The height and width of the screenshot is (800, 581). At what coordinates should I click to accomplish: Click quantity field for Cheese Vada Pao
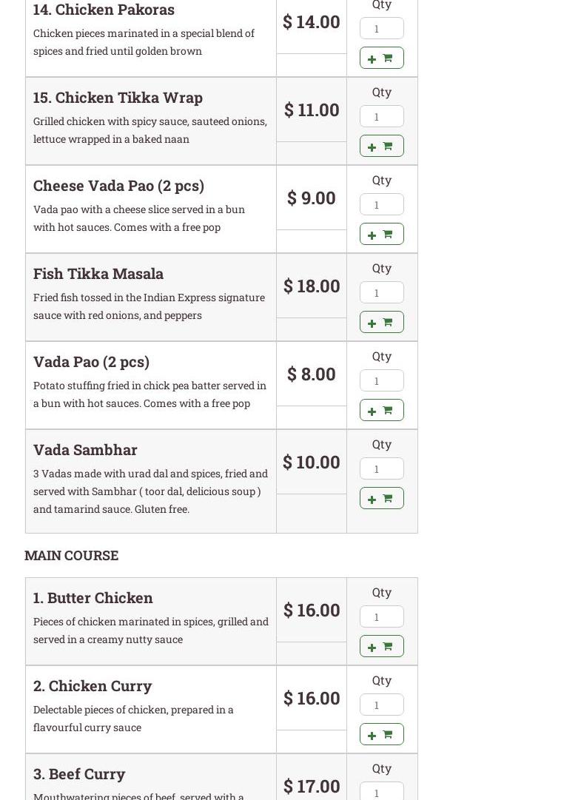[381, 204]
